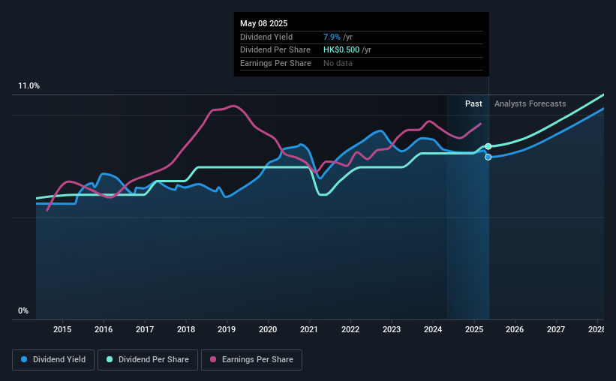Click the 'Earnings Per Share' row label in tooltip

tap(275, 63)
